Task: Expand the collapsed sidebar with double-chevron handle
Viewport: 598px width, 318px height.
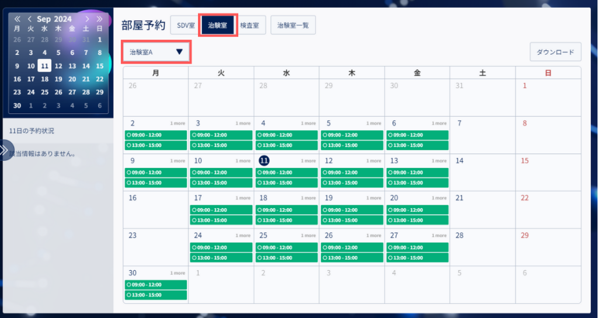Action: (5, 150)
